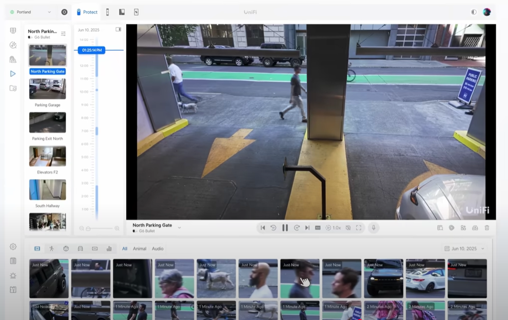Pause the video playback
This screenshot has height=320, width=508.
[x=285, y=228]
